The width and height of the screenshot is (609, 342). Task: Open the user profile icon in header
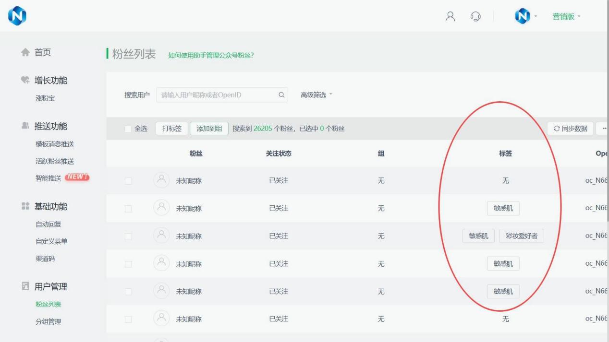pos(450,17)
